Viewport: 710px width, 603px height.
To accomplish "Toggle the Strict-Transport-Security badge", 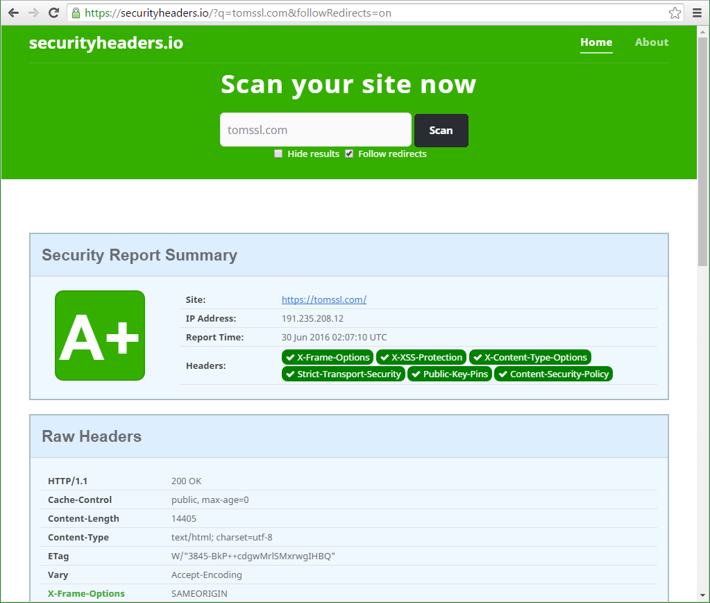I will coord(343,374).
